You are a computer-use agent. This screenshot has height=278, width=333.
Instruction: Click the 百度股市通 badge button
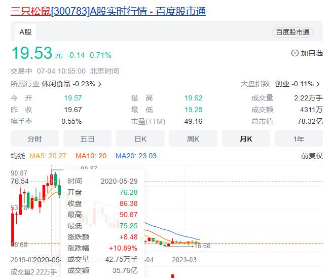point(292,32)
